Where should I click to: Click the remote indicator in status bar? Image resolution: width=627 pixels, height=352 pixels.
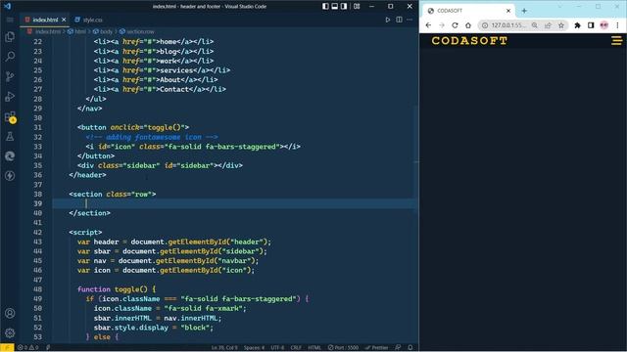tap(7, 348)
